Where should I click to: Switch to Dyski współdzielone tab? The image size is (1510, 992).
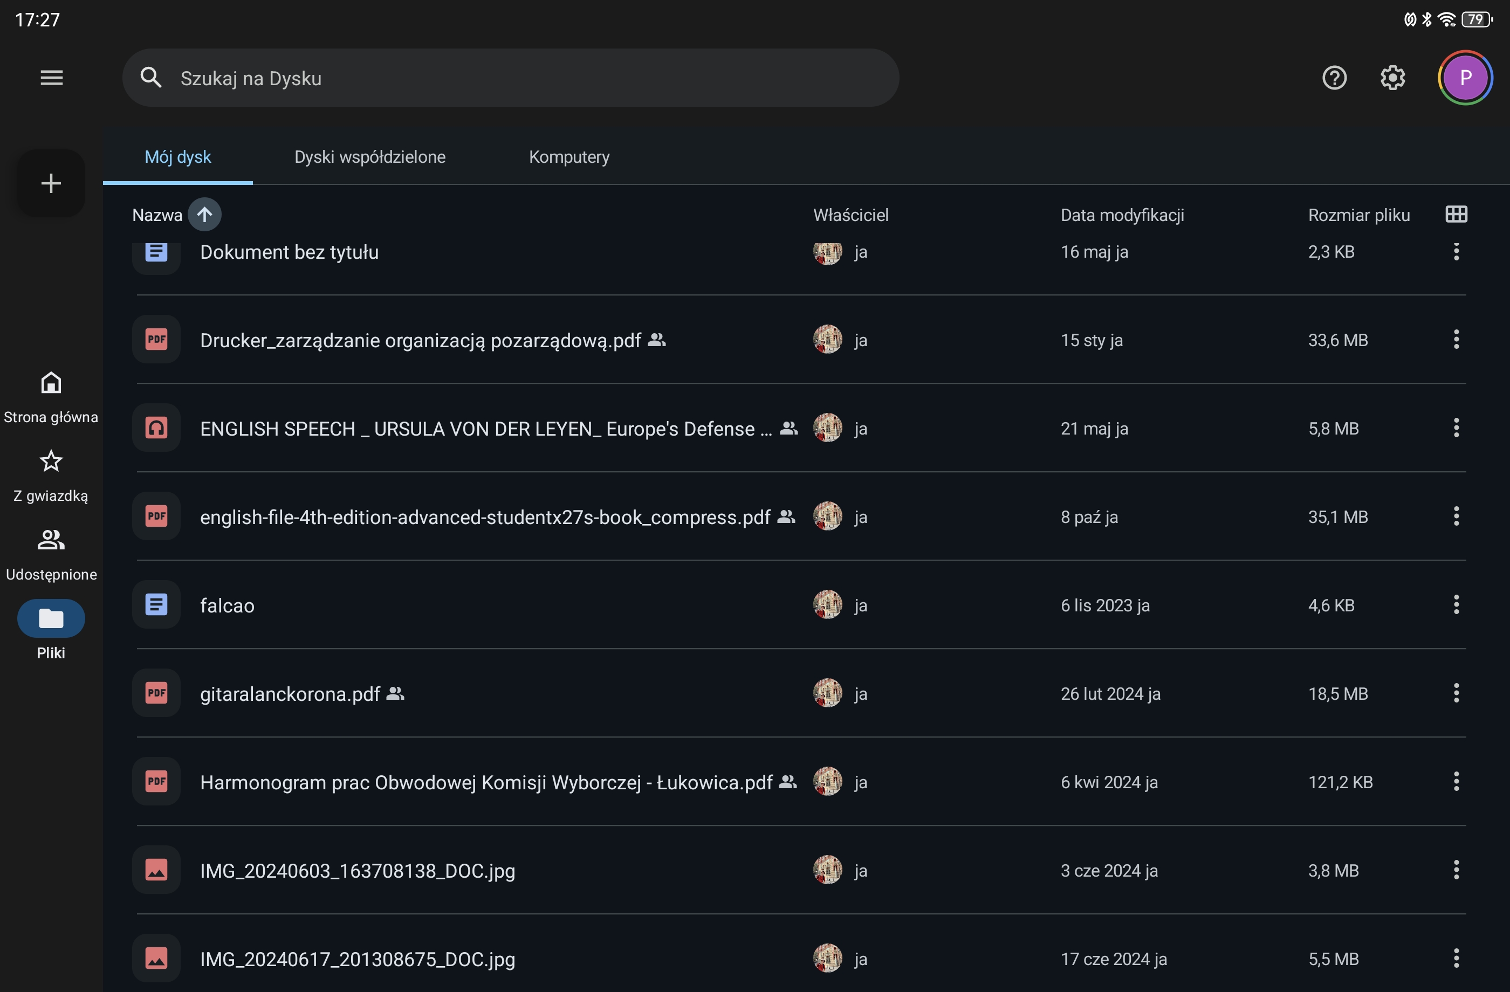tap(369, 157)
